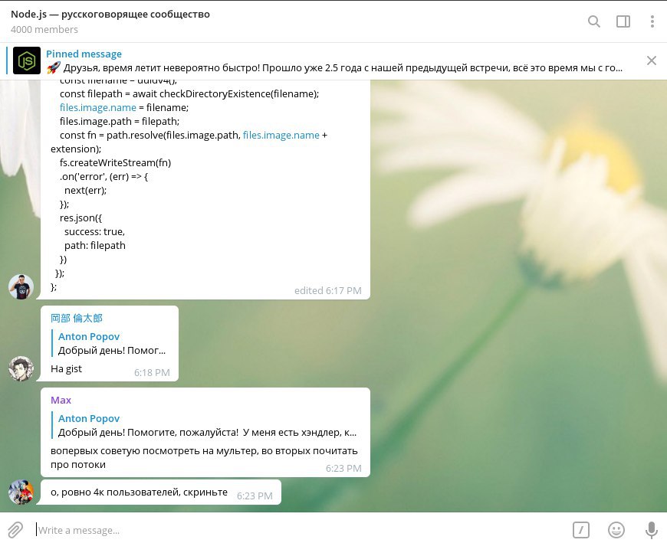
Task: Close the pinned message bar
Action: coord(651,61)
